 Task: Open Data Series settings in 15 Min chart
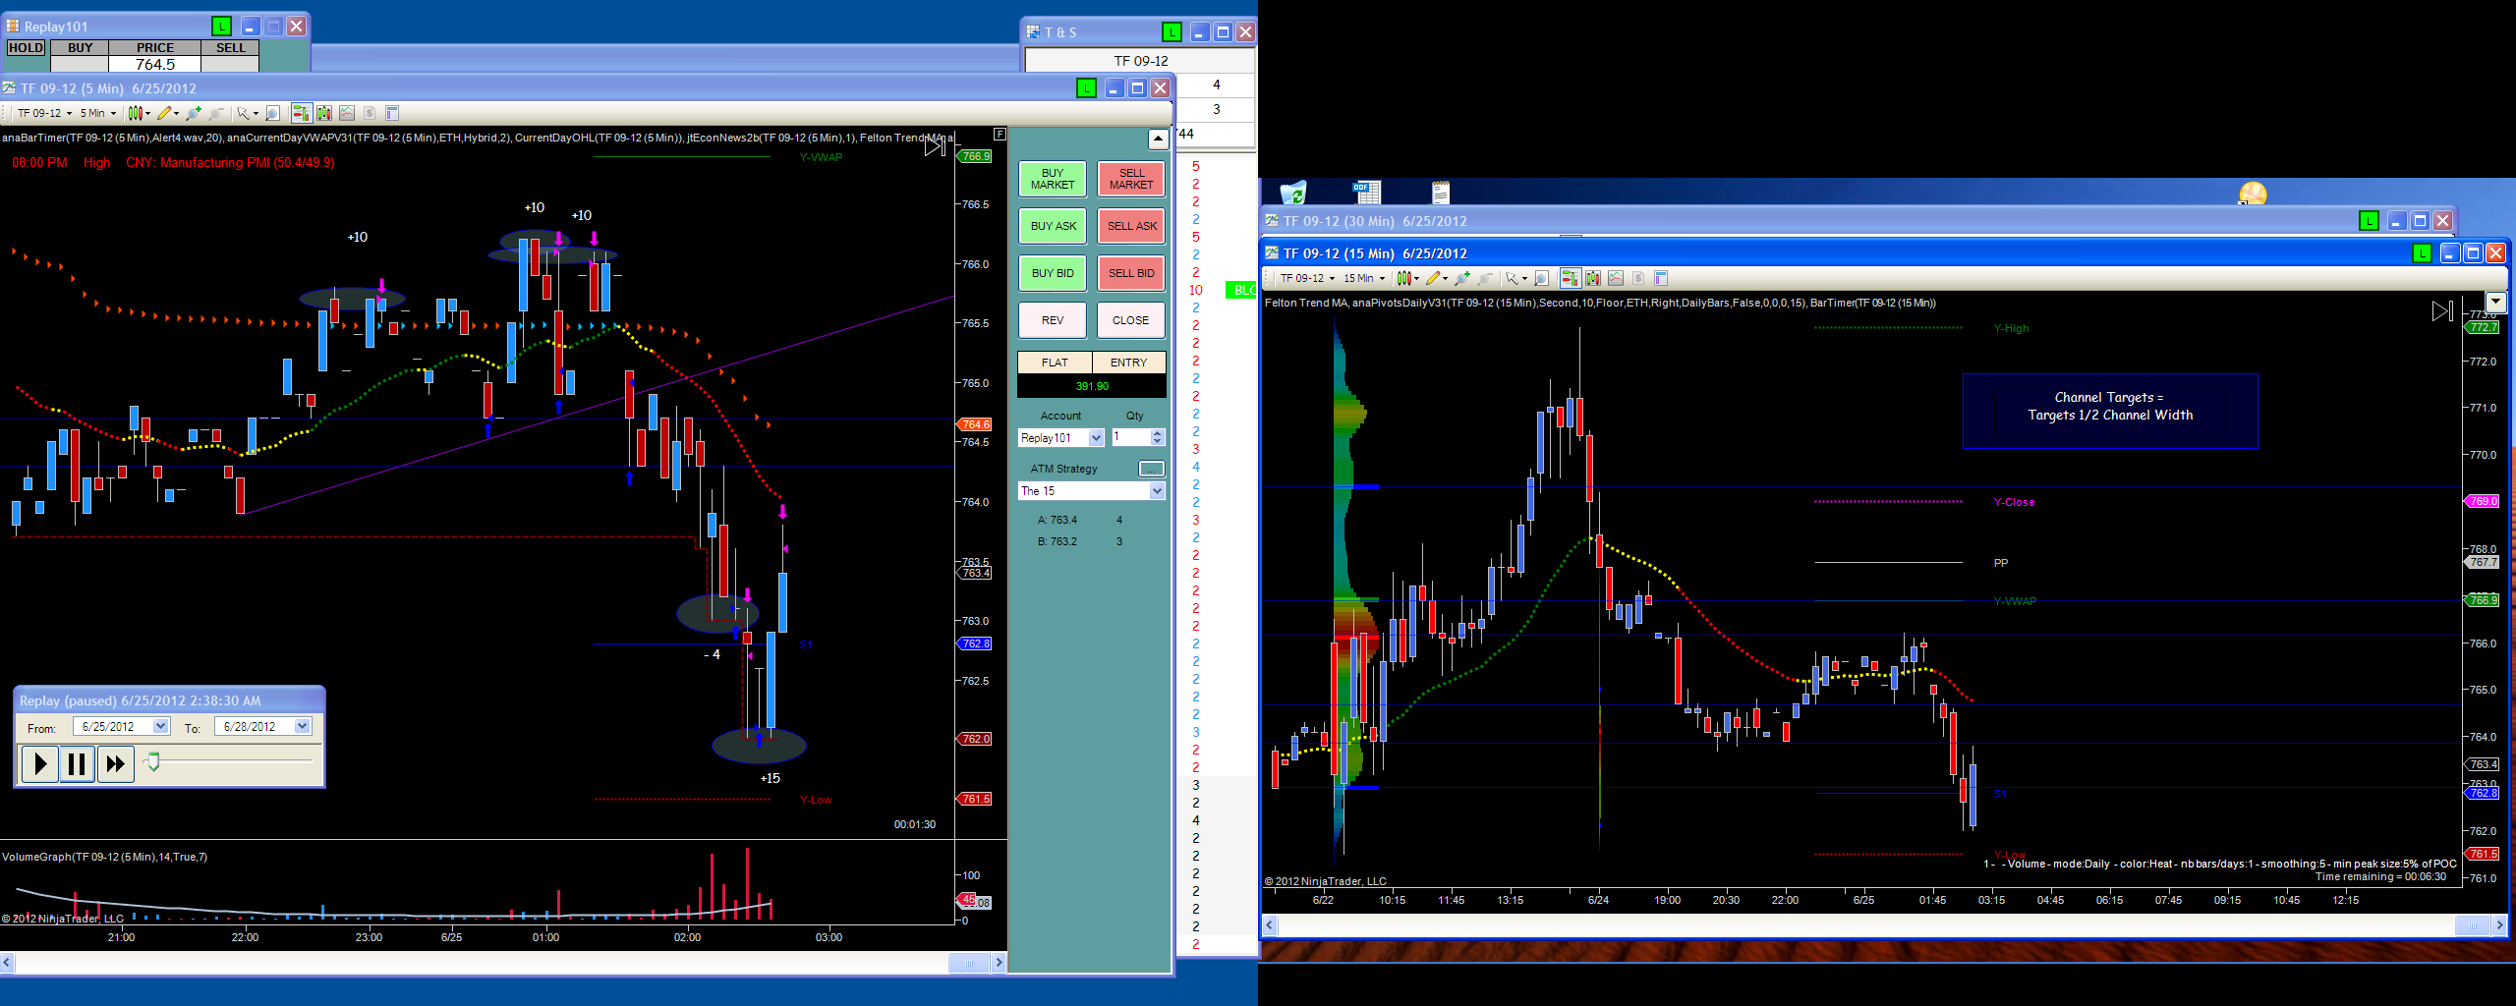[1593, 278]
